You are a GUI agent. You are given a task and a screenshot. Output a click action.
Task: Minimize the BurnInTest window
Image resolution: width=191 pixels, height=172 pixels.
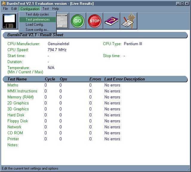pos(178,4)
